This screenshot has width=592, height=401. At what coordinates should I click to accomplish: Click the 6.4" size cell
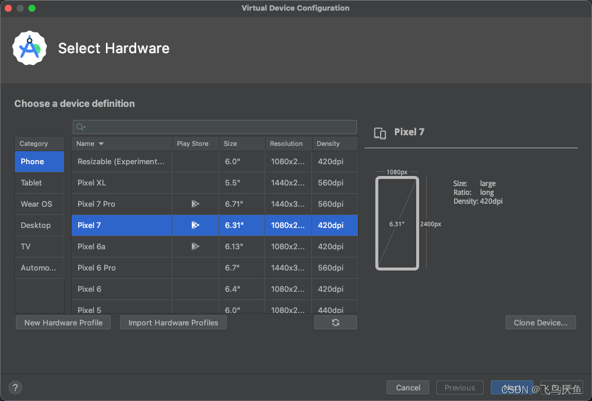click(x=242, y=289)
